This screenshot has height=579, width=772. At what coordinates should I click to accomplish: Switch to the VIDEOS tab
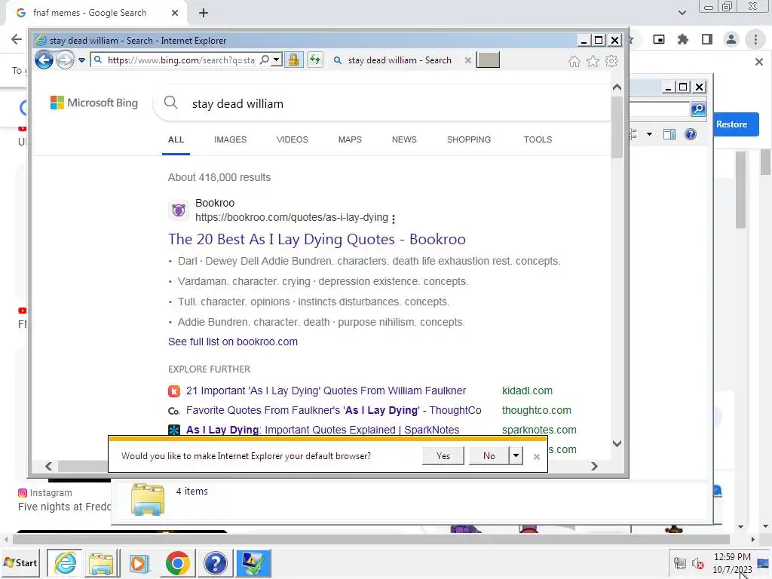[x=292, y=139]
